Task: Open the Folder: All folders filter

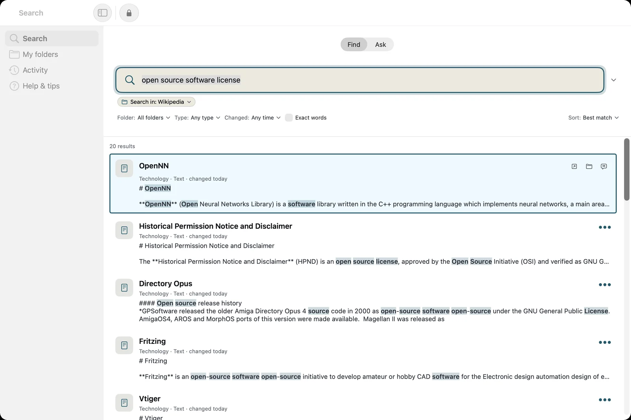Action: pos(144,118)
